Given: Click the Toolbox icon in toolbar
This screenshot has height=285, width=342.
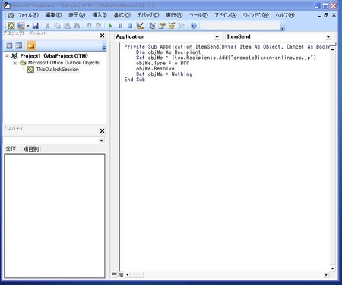Looking at the screenshot, I should [x=181, y=26].
